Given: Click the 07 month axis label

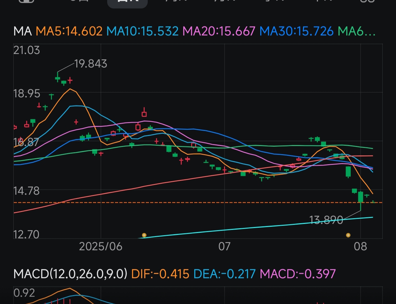Looking at the screenshot, I should pyautogui.click(x=224, y=246).
